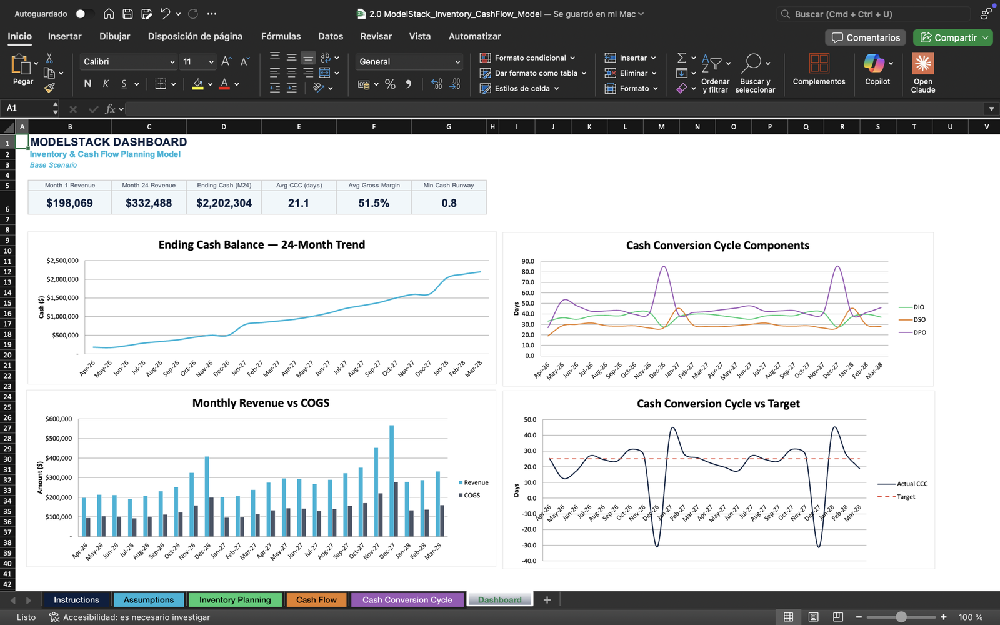1000x625 pixels.
Task: Adjust the zoom slider in status bar
Action: pyautogui.click(x=901, y=617)
